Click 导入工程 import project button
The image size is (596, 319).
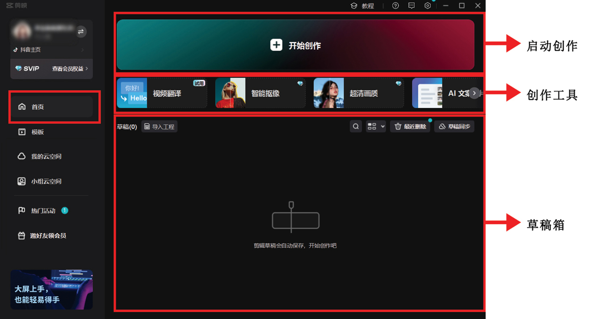coord(159,127)
